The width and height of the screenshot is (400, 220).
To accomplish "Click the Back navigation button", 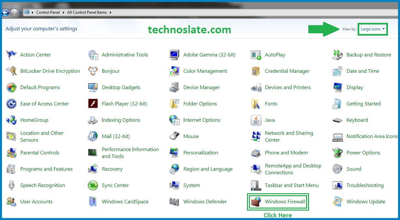I will tap(5, 12).
